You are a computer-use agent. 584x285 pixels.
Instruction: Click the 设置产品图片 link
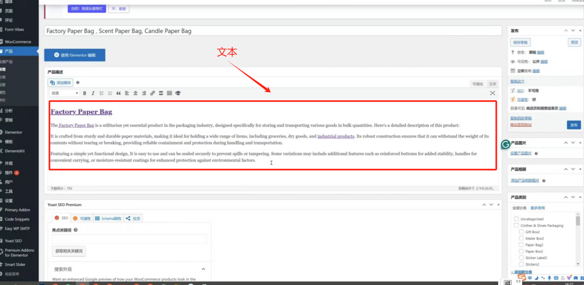tap(521, 153)
